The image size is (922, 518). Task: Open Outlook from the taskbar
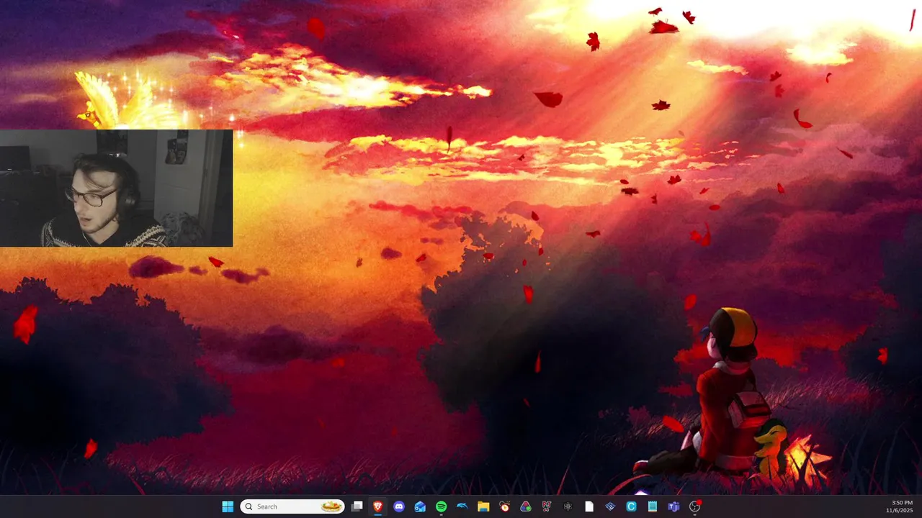point(420,506)
